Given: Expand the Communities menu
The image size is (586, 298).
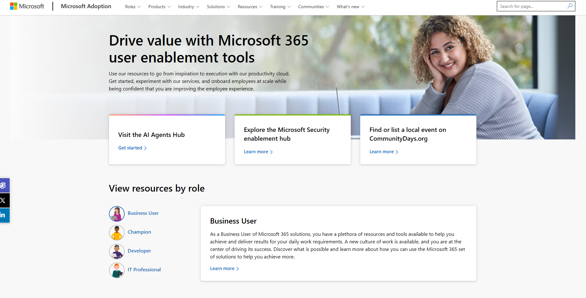Looking at the screenshot, I should (314, 7).
